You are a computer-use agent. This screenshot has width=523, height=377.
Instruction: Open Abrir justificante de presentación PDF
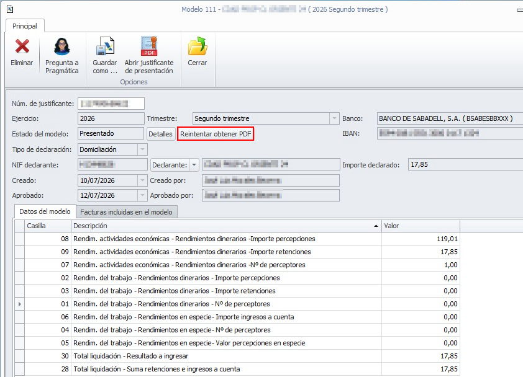pyautogui.click(x=149, y=46)
